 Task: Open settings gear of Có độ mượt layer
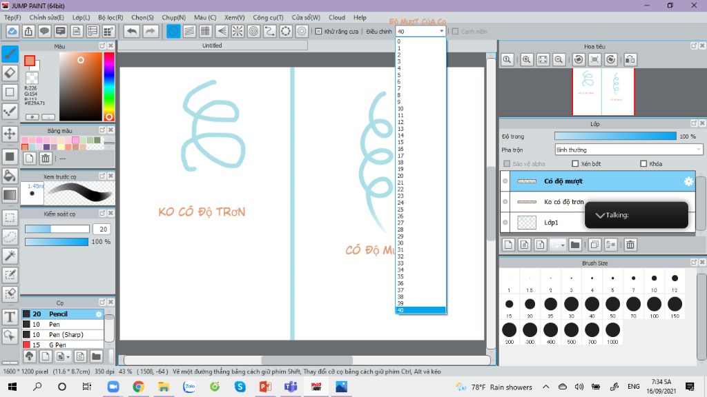coord(688,181)
